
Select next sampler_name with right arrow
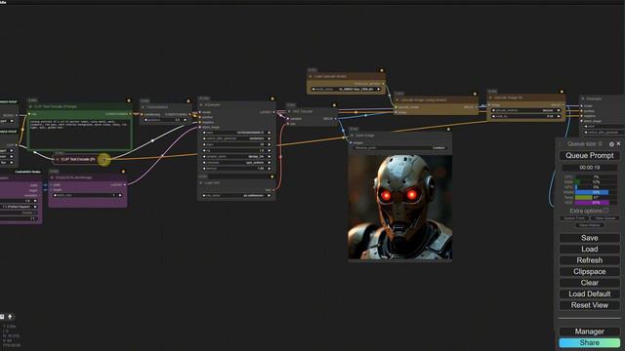click(270, 156)
